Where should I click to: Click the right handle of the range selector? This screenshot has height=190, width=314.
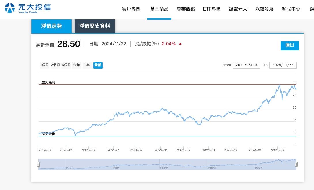point(296,164)
